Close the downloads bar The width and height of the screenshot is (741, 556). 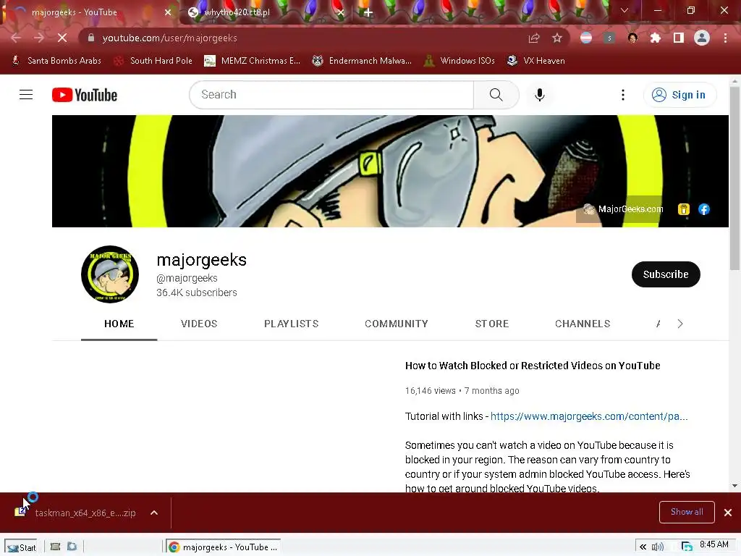[x=728, y=513]
